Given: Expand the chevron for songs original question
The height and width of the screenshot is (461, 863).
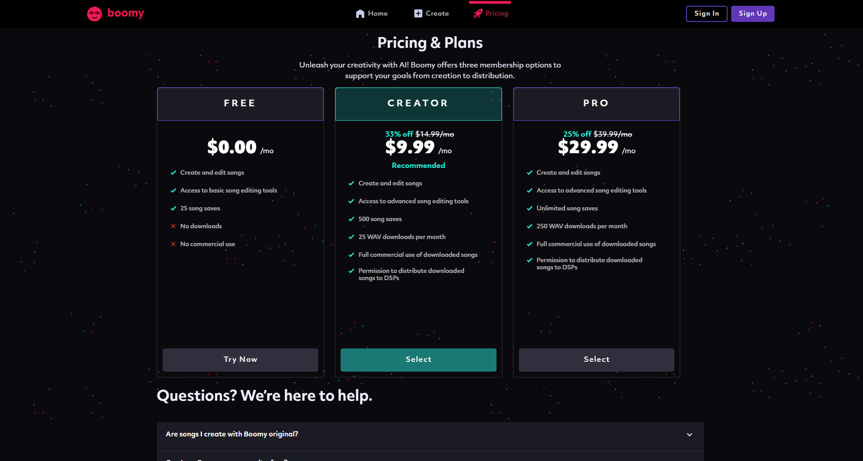Looking at the screenshot, I should pos(689,435).
